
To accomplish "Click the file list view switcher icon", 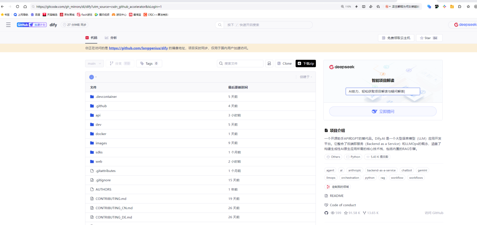I will 269,63.
